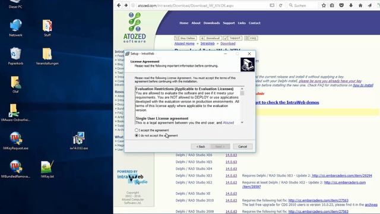This screenshot has height=214, width=380.
Task: Click the Support button with checkmark
Action: [x=233, y=38]
